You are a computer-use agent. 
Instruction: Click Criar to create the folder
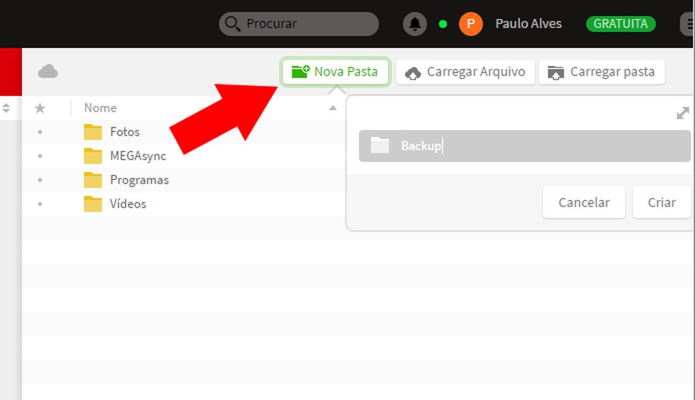click(x=662, y=202)
